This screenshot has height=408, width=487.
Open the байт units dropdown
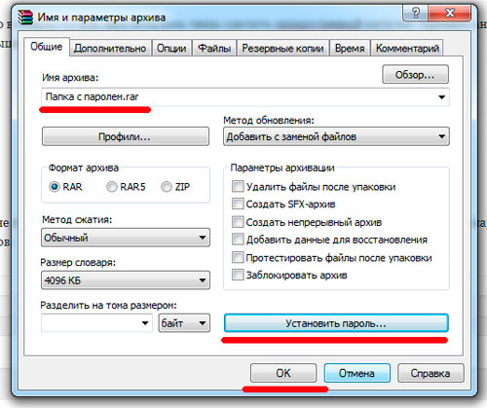pyautogui.click(x=184, y=323)
